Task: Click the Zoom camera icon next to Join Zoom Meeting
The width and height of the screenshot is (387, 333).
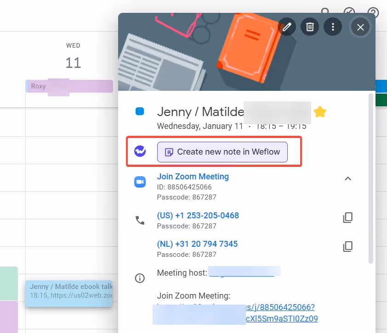Action: (x=140, y=182)
